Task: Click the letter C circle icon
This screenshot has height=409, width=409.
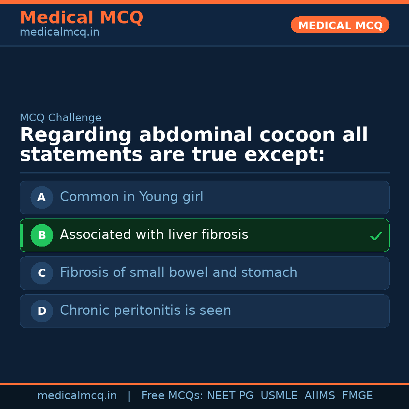Action: click(x=42, y=273)
